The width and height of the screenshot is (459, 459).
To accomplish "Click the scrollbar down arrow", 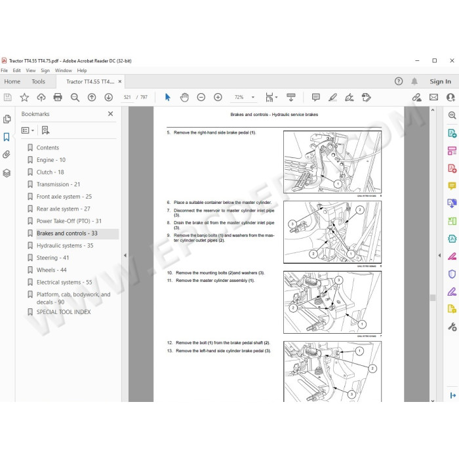I will point(433,401).
